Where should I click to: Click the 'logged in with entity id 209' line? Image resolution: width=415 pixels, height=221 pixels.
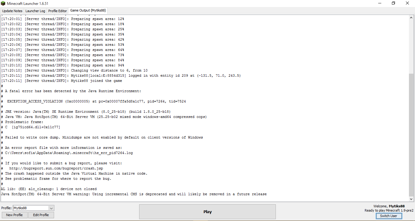121,75
